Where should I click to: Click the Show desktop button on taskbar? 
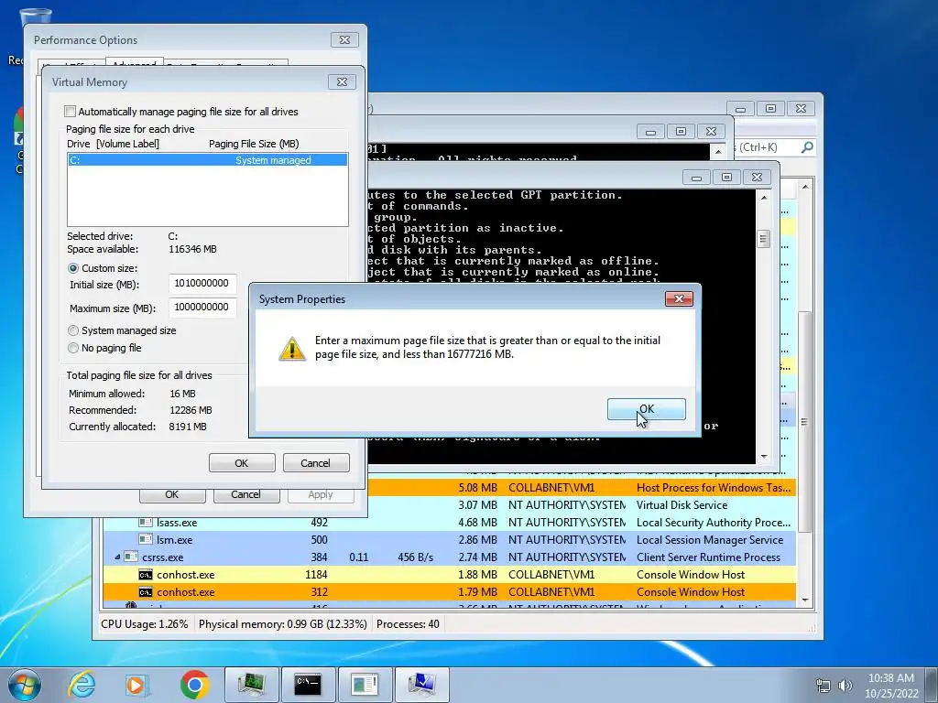tap(933, 685)
